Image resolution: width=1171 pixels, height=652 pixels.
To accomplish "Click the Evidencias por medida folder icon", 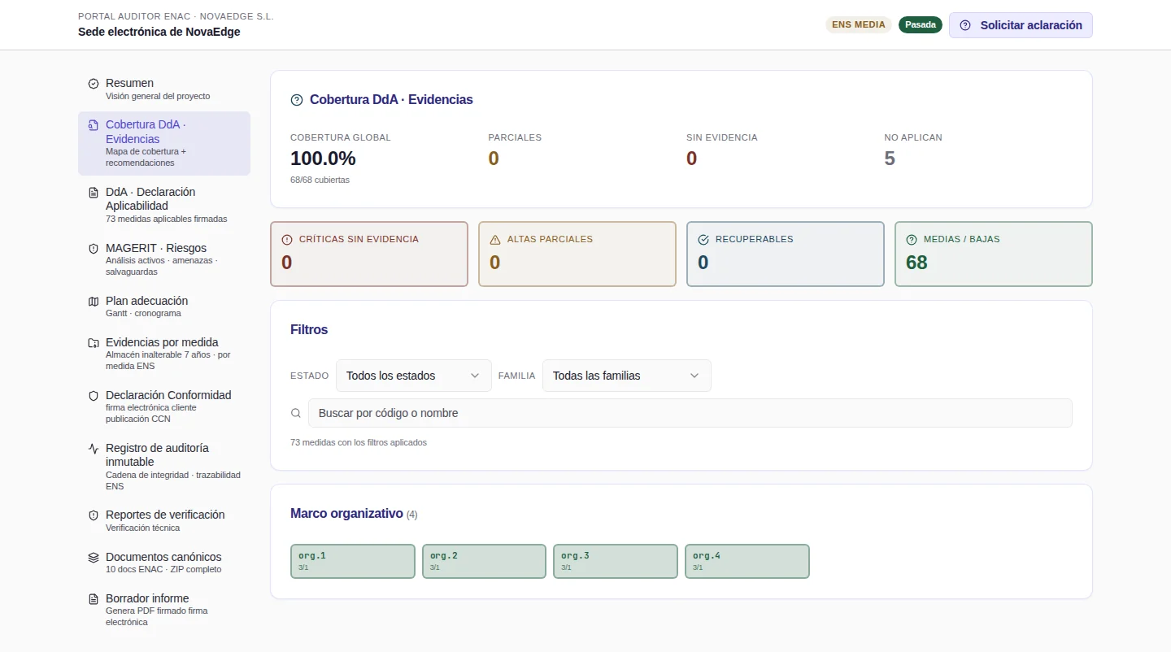I will pyautogui.click(x=94, y=343).
